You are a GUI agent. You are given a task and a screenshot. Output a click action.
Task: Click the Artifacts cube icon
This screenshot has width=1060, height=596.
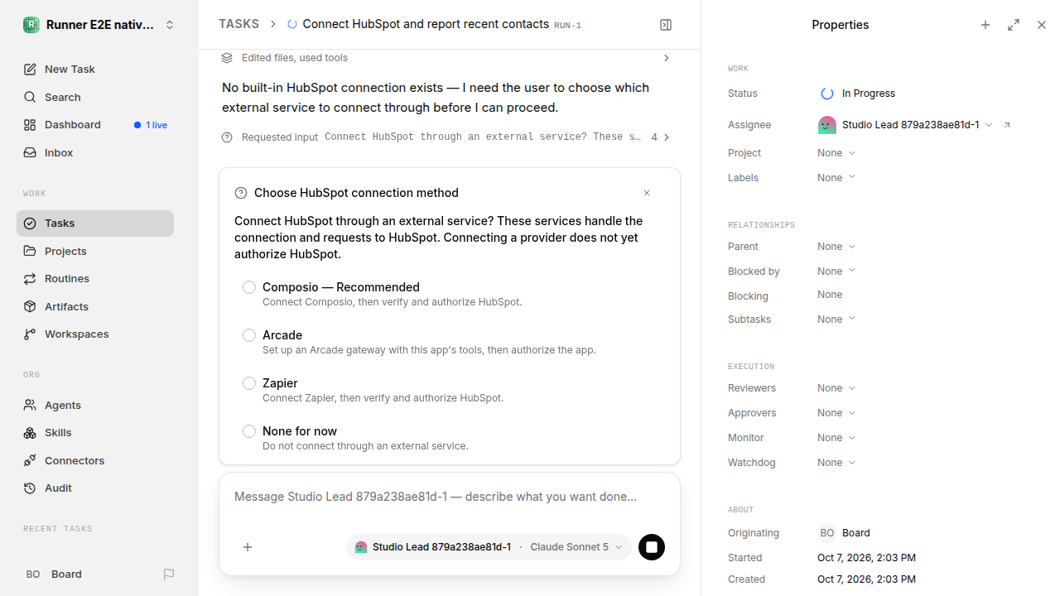pyautogui.click(x=30, y=306)
